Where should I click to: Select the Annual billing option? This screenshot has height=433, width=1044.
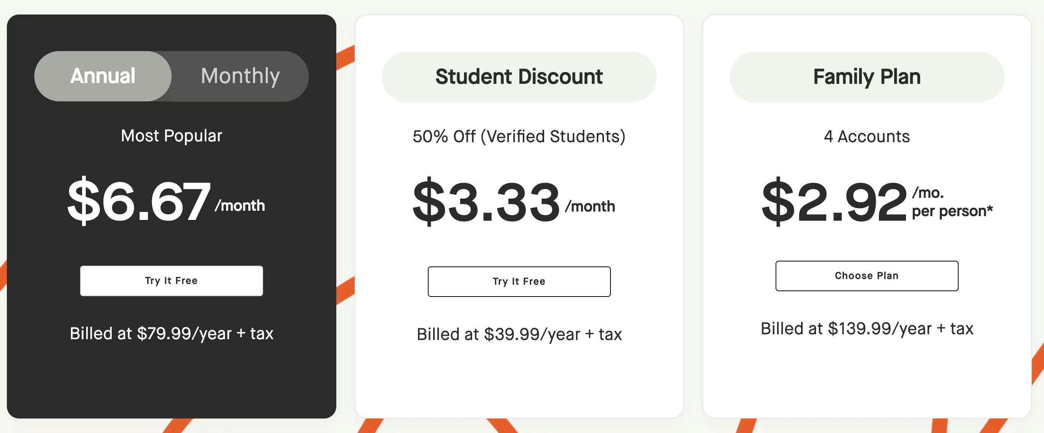click(x=103, y=76)
